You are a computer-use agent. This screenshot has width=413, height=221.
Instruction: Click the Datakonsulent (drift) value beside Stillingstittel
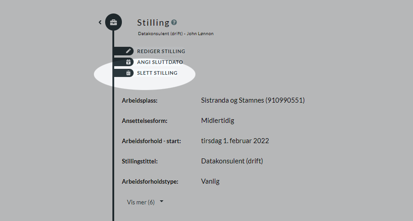(x=232, y=161)
